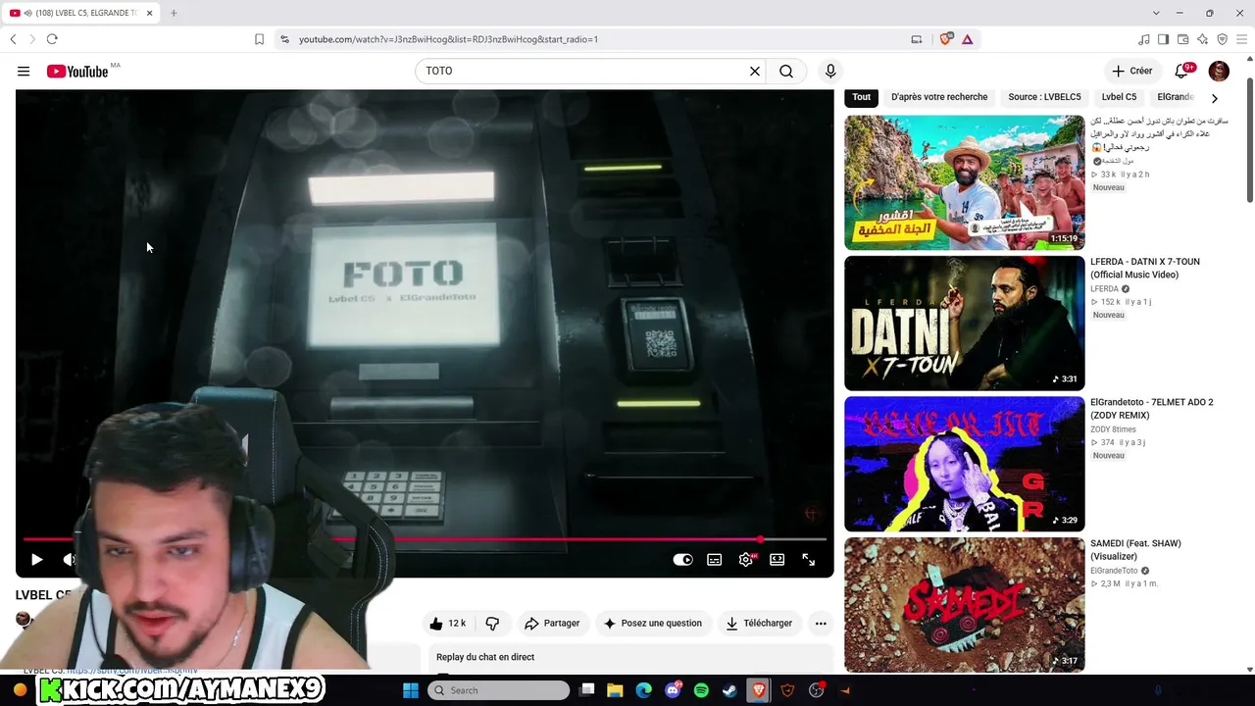Screen dimensions: 1255x706
Task: Open the 1:15:19 Arabic travel video thumbnail
Action: coord(965,183)
